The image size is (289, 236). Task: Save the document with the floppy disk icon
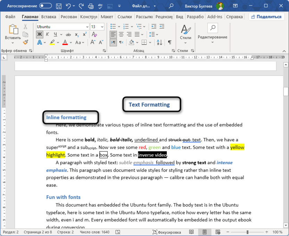click(x=59, y=6)
